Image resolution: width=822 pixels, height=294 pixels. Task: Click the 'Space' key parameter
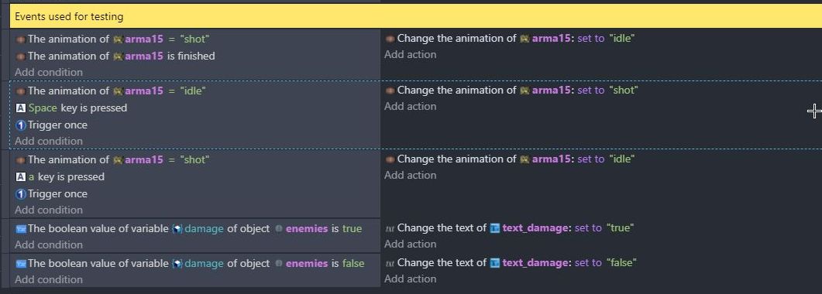pyautogui.click(x=43, y=108)
